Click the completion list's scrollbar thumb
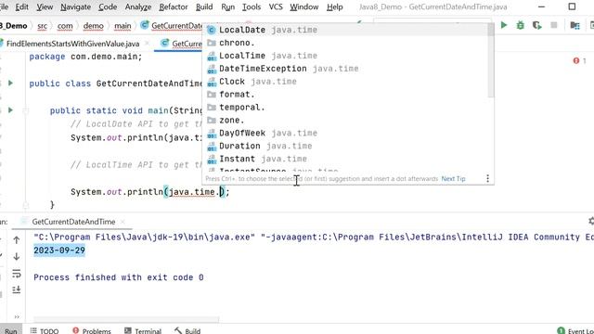The width and height of the screenshot is (594, 334). (x=491, y=60)
